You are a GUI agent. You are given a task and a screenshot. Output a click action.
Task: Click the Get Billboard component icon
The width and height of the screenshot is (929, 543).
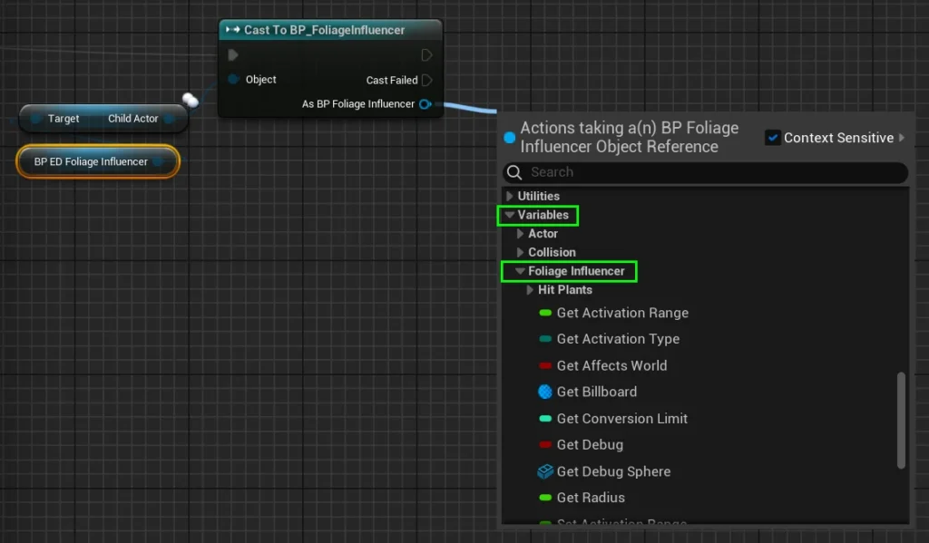544,392
